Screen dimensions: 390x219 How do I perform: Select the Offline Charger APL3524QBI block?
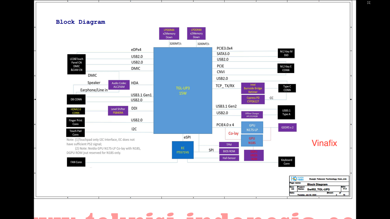pyautogui.click(x=252, y=115)
